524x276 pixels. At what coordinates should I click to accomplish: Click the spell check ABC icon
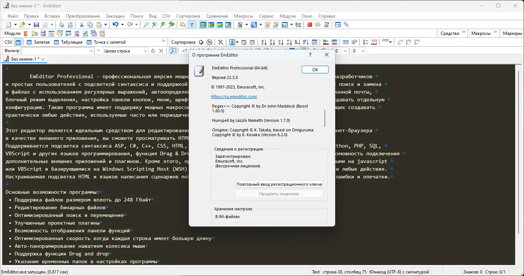pos(326,42)
